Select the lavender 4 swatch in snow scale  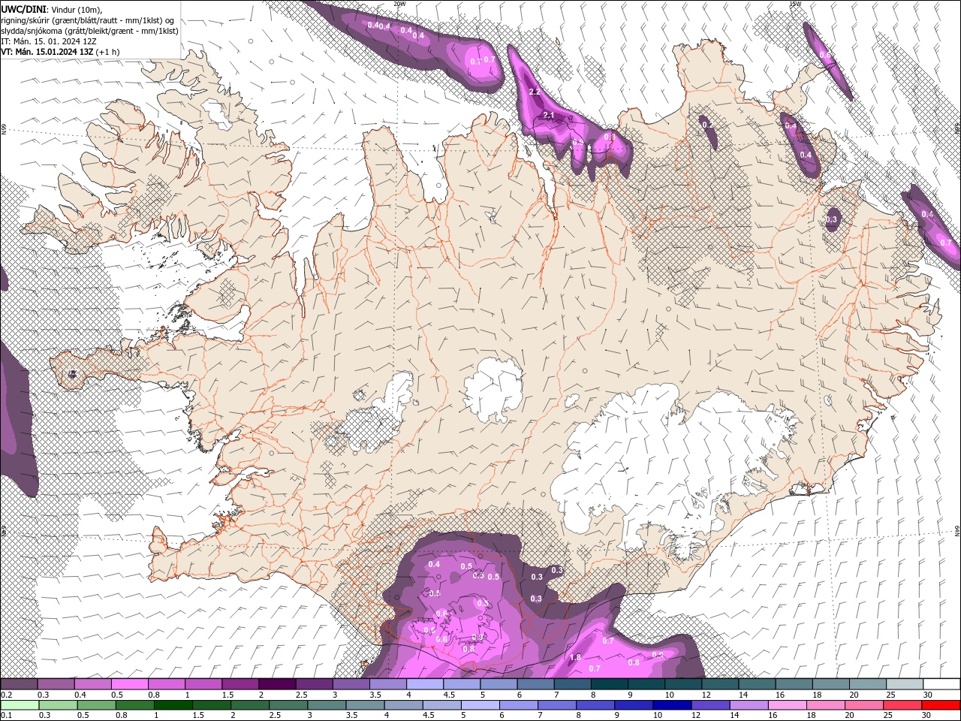[x=426, y=684]
